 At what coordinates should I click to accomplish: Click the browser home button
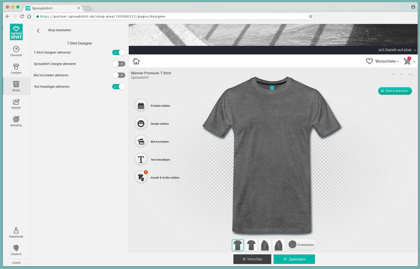click(x=29, y=17)
